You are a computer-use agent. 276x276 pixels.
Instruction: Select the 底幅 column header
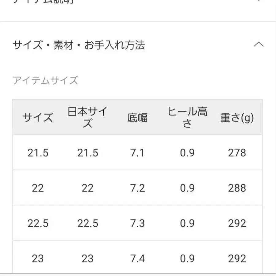137,117
